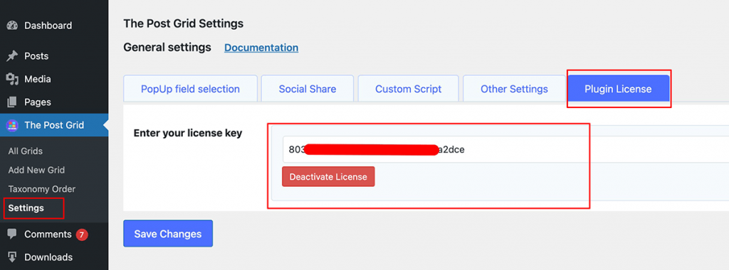Click the Downloads icon in sidebar
This screenshot has height=270, width=729.
(12, 257)
